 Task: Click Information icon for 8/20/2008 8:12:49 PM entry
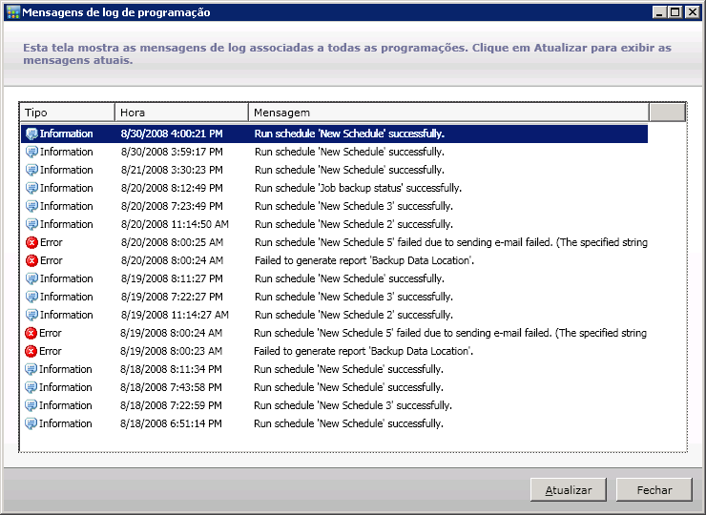click(31, 189)
